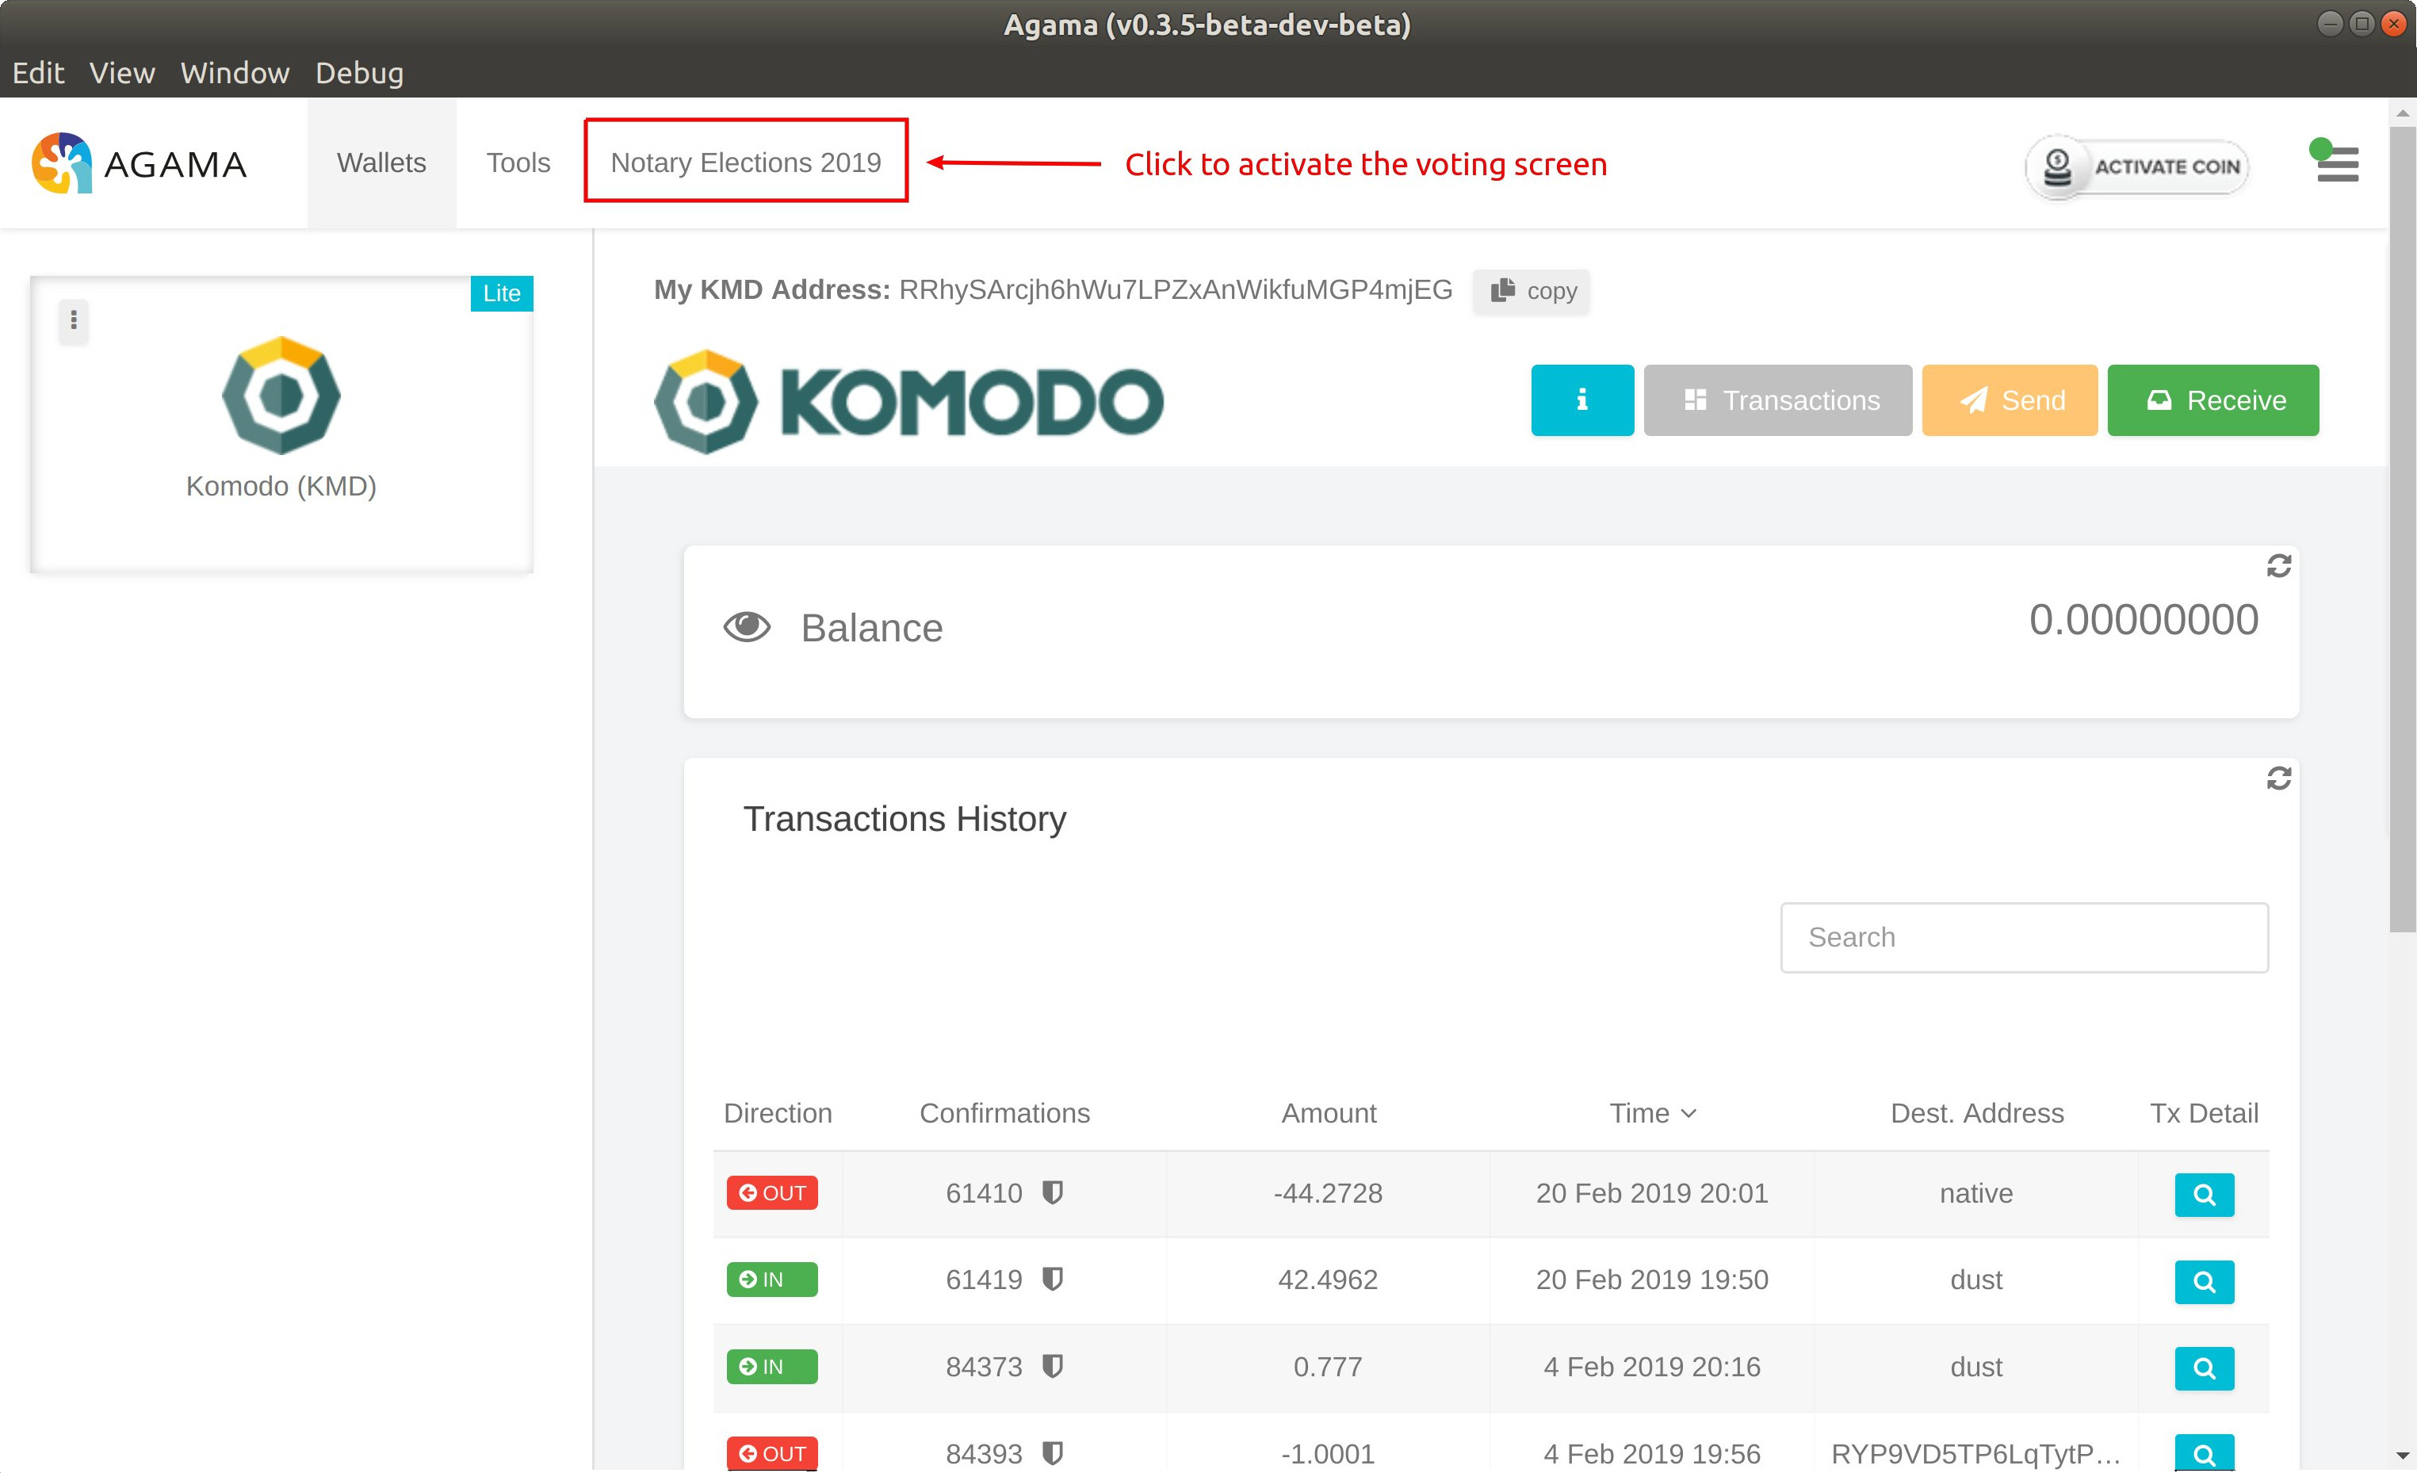
Task: Click the blue info icon button
Action: (x=1581, y=400)
